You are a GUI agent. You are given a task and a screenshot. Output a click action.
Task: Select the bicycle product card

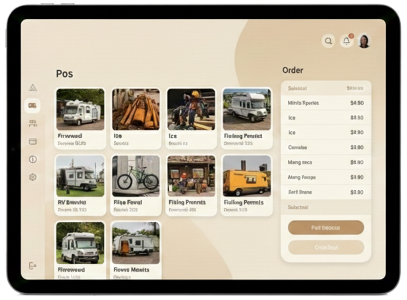136,185
